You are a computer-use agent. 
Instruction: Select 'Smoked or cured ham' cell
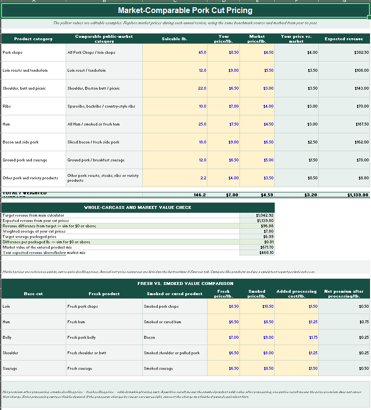click(175, 322)
